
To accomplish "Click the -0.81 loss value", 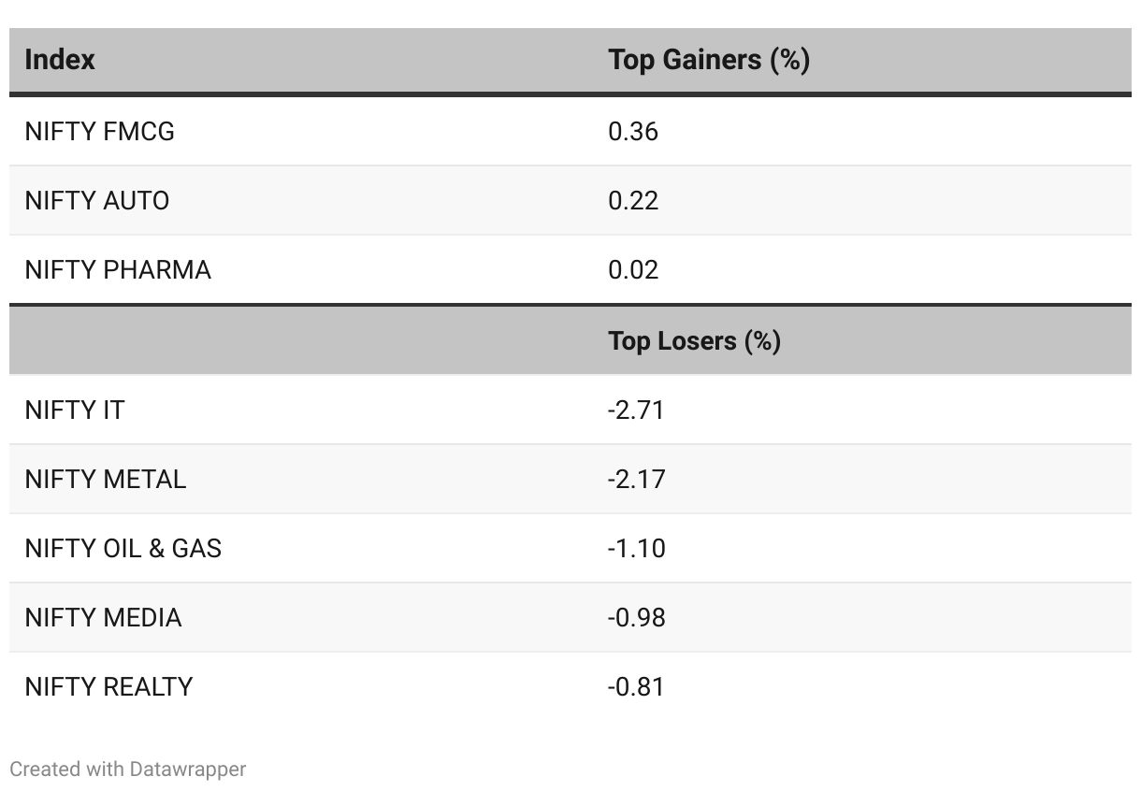I will [x=636, y=687].
